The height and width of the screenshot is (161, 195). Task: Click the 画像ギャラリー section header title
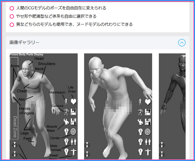(24, 42)
